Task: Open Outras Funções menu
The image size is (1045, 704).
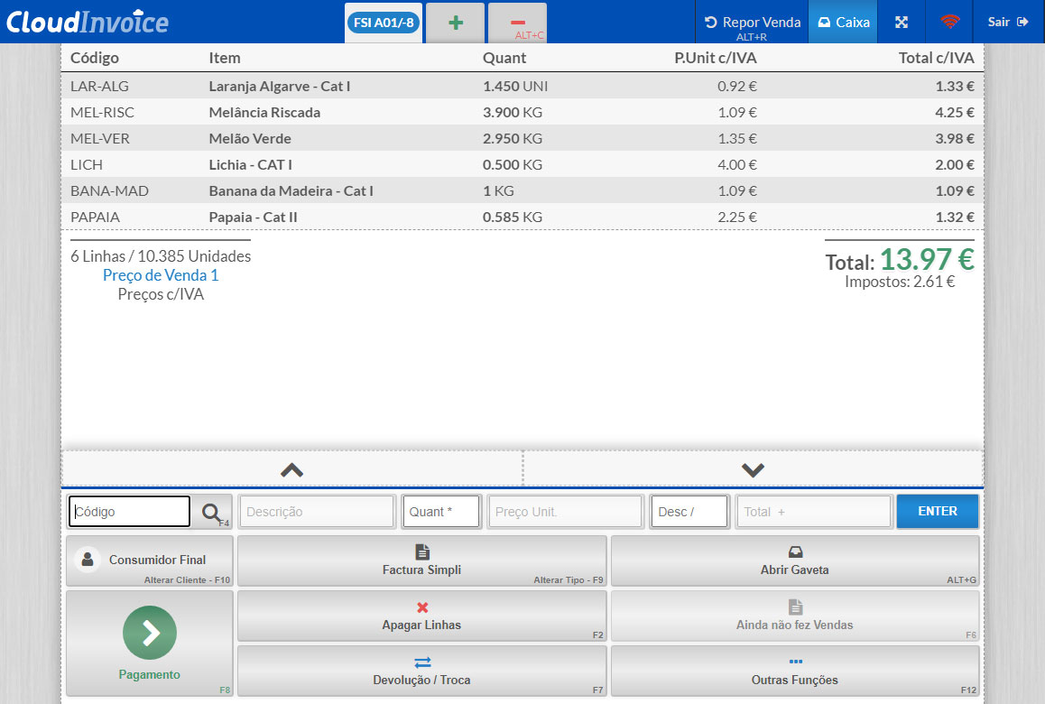Action: click(794, 672)
